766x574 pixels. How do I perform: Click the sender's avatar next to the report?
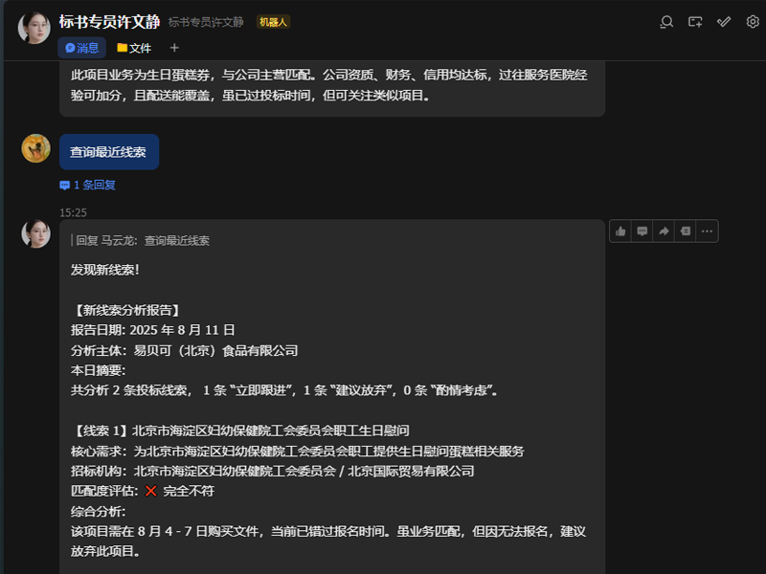35,233
